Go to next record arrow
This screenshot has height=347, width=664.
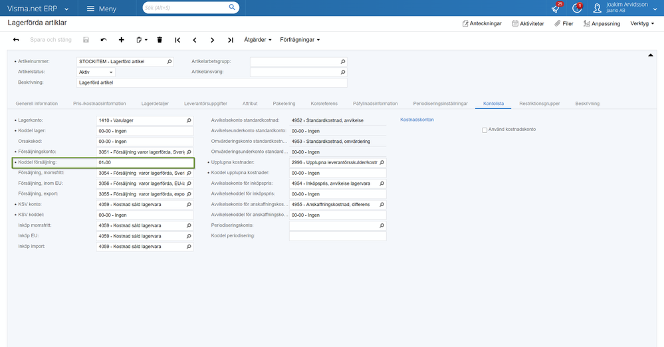click(212, 40)
